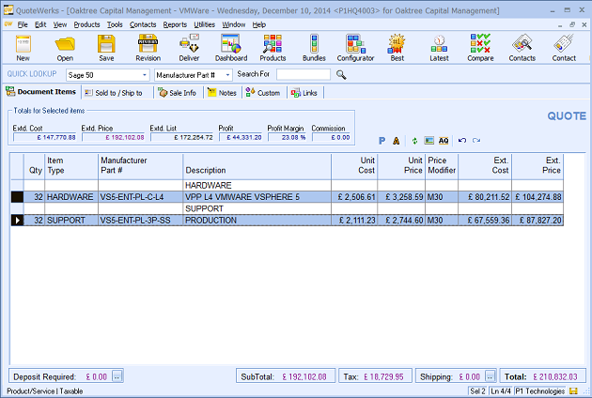Viewport: 592px width, 398px height.
Task: Click Deposit Required ellipsis button
Action: point(117,376)
